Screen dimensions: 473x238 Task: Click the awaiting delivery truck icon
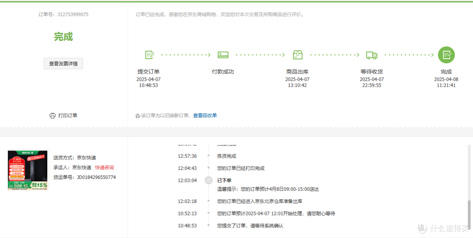[372, 55]
